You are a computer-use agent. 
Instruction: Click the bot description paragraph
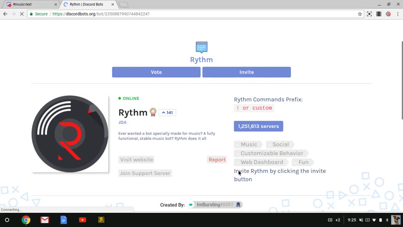[x=167, y=136]
